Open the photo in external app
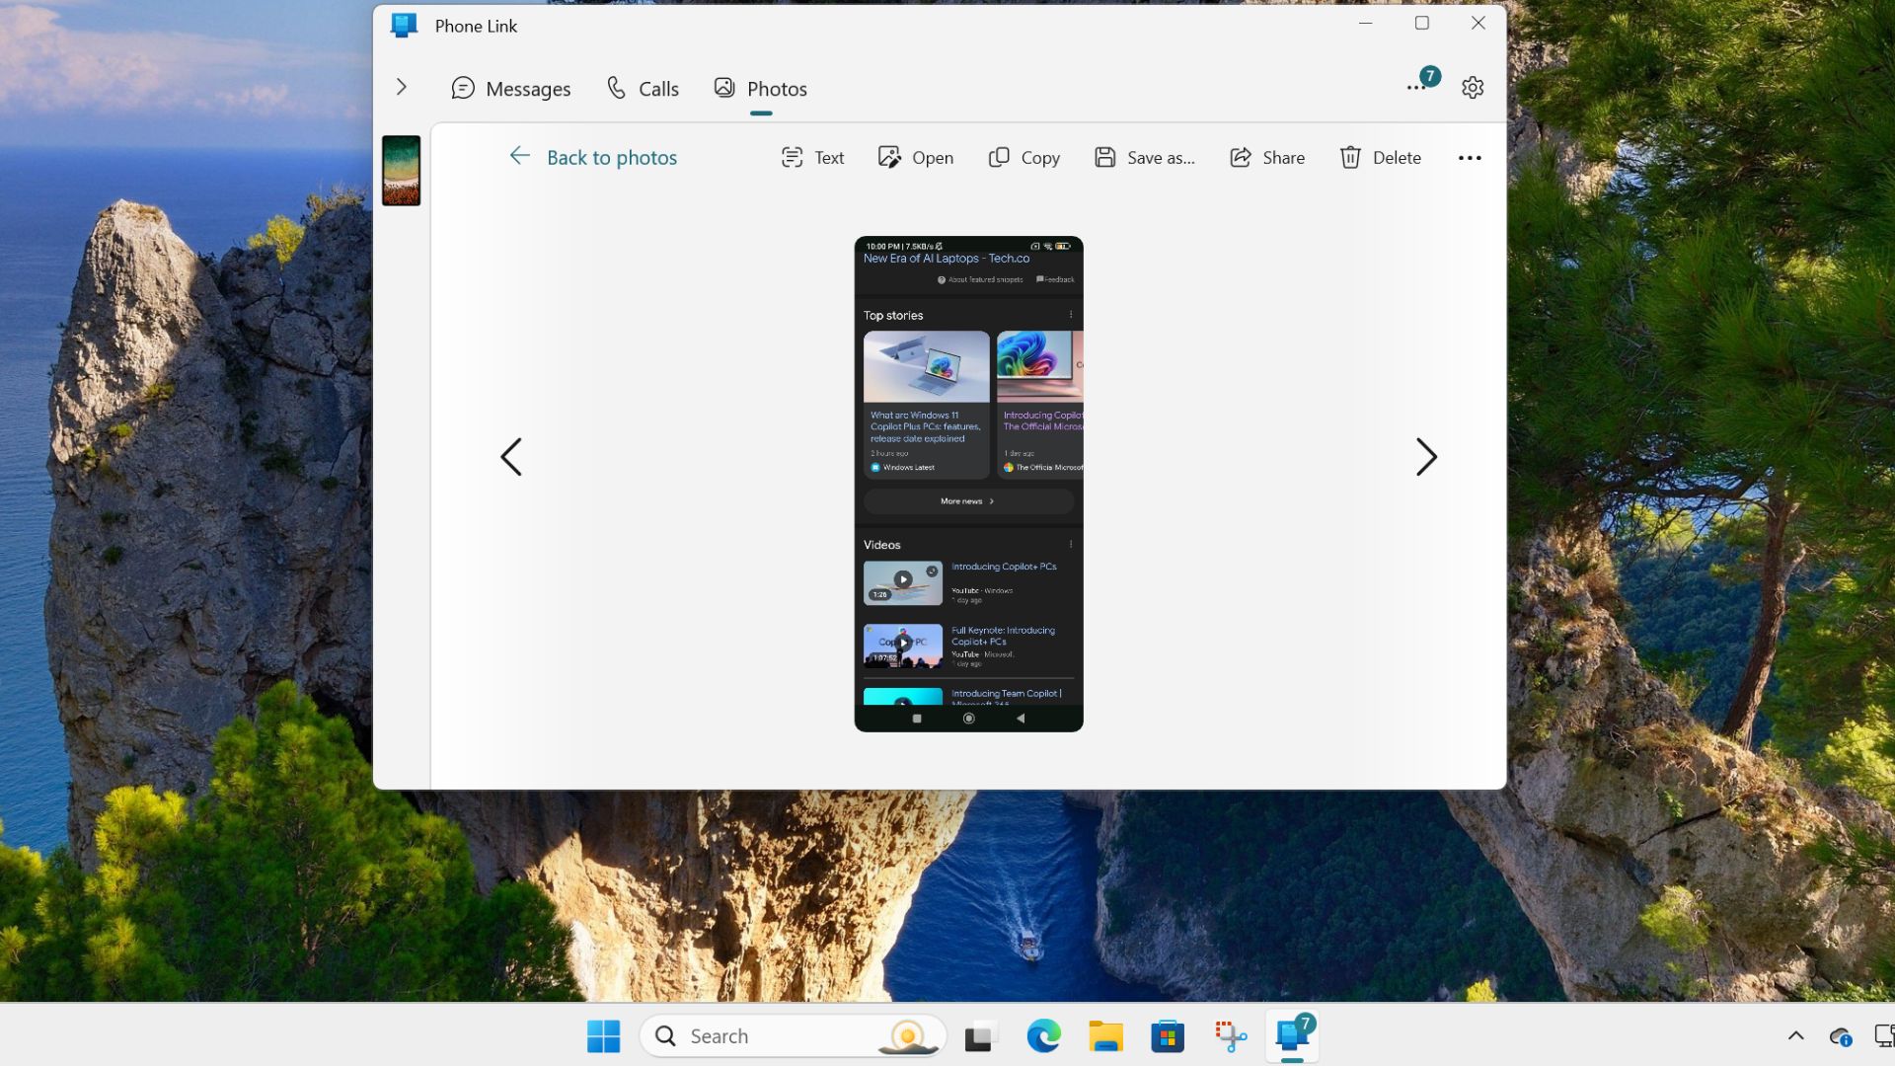The height and width of the screenshot is (1066, 1895). point(915,158)
